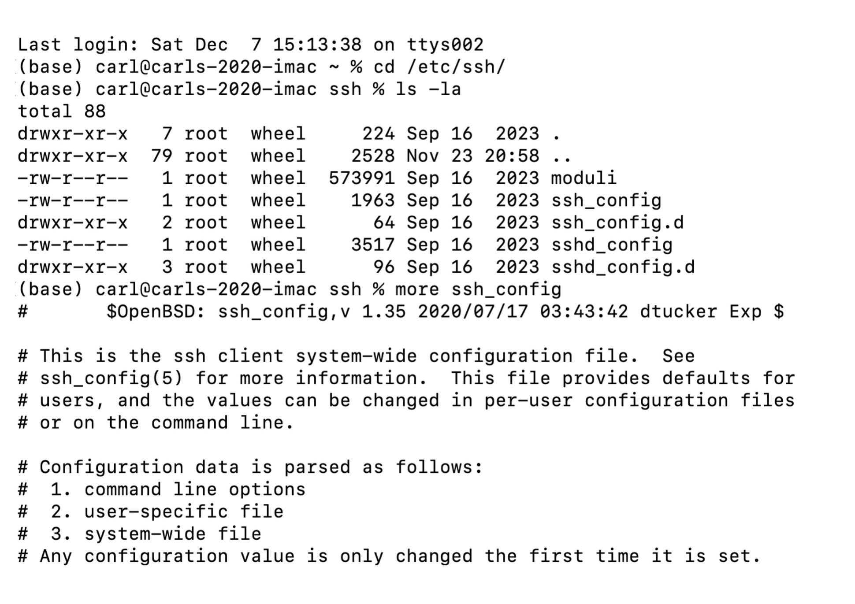The height and width of the screenshot is (604, 855).
Task: Click the file size 573991
Action: pos(361,178)
